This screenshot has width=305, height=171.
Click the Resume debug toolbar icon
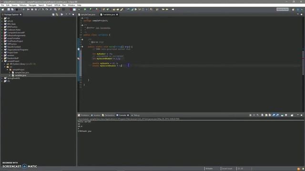tap(29, 9)
